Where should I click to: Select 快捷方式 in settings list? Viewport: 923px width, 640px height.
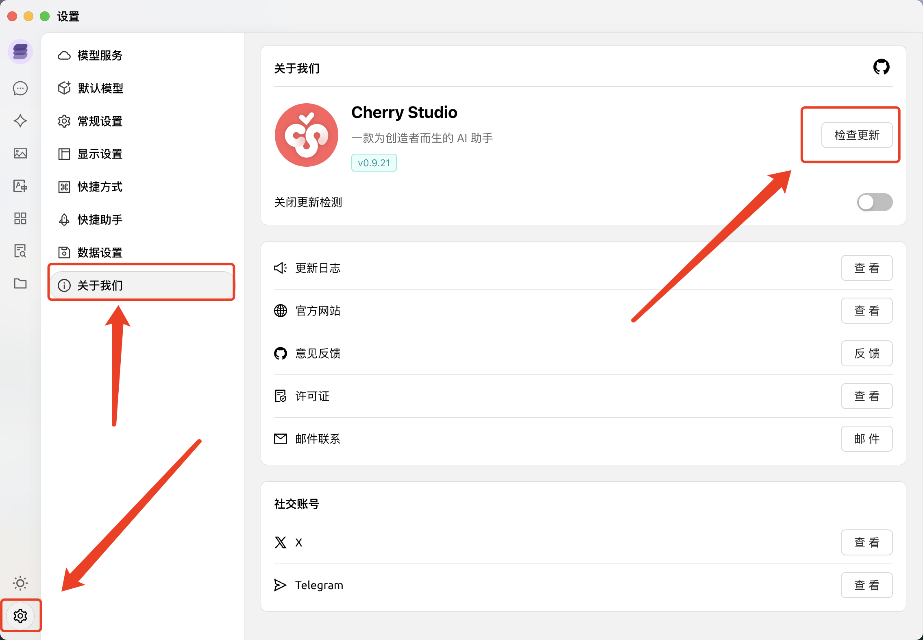[100, 187]
